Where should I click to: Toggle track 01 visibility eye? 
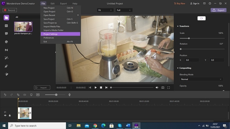click(x=5, y=115)
